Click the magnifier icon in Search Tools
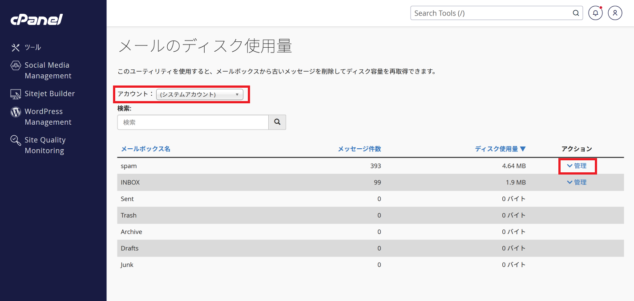The width and height of the screenshot is (634, 301). [576, 13]
